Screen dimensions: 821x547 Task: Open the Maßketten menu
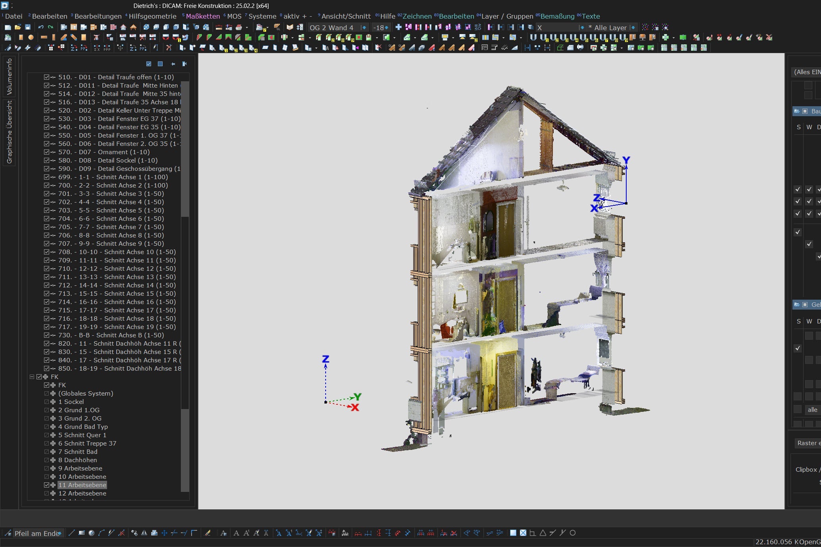203,16
